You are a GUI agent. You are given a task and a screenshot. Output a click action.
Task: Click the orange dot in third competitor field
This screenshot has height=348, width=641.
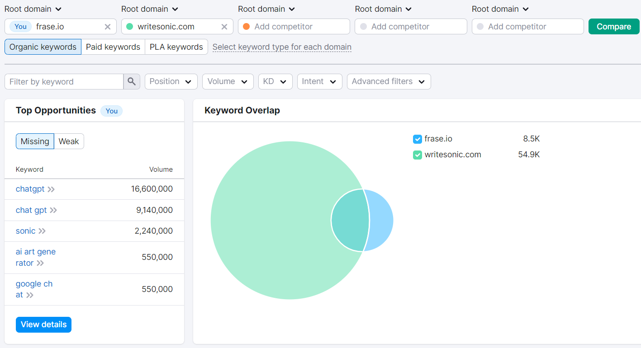(x=247, y=27)
